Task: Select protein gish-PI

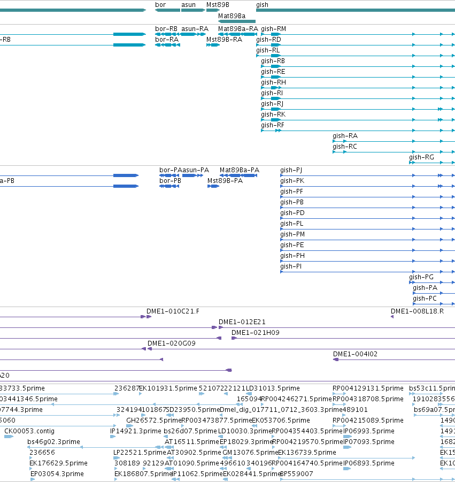Action: pos(291,266)
